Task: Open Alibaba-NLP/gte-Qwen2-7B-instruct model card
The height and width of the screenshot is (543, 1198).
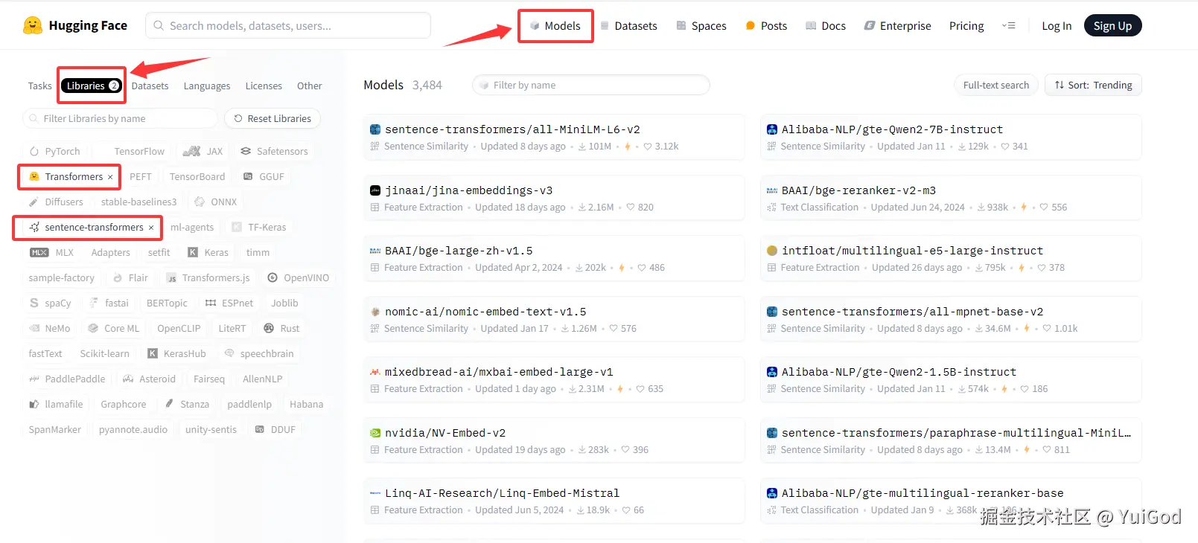Action: pyautogui.click(x=951, y=138)
